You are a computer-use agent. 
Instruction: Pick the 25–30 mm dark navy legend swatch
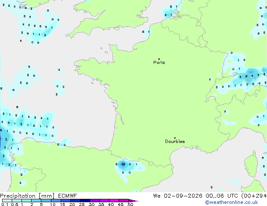[85, 201]
